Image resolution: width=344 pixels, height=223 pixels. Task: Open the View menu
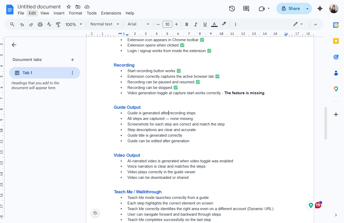(x=45, y=13)
